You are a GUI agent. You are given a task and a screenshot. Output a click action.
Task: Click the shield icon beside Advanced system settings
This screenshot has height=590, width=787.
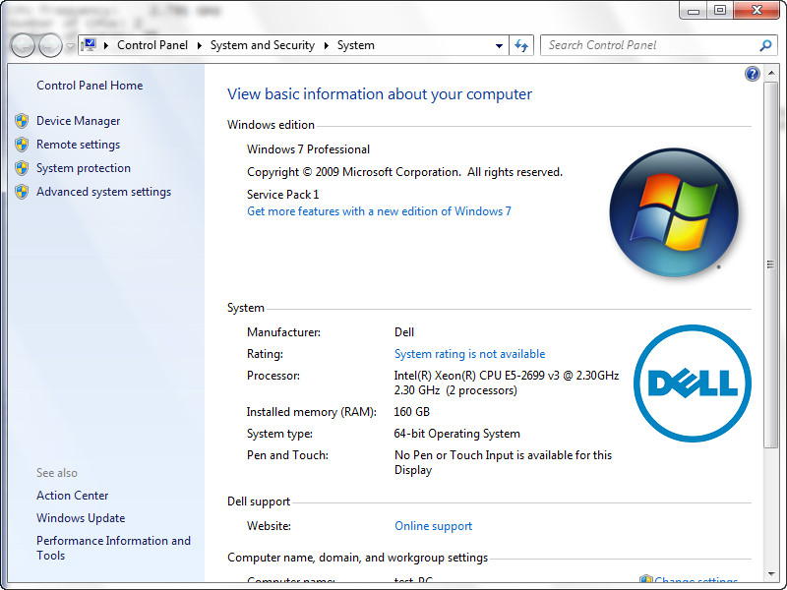[22, 192]
